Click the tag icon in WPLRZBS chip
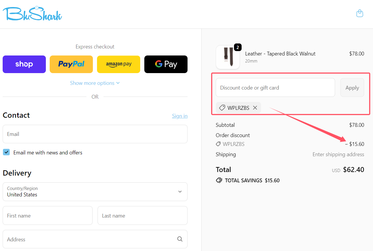The image size is (373, 251). (x=222, y=108)
